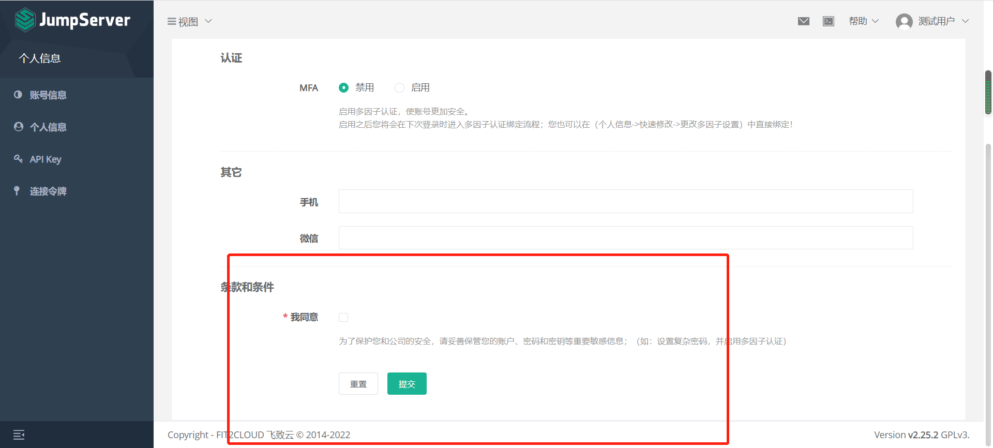Click the 手机 input field
Image resolution: width=993 pixels, height=448 pixels.
(625, 201)
